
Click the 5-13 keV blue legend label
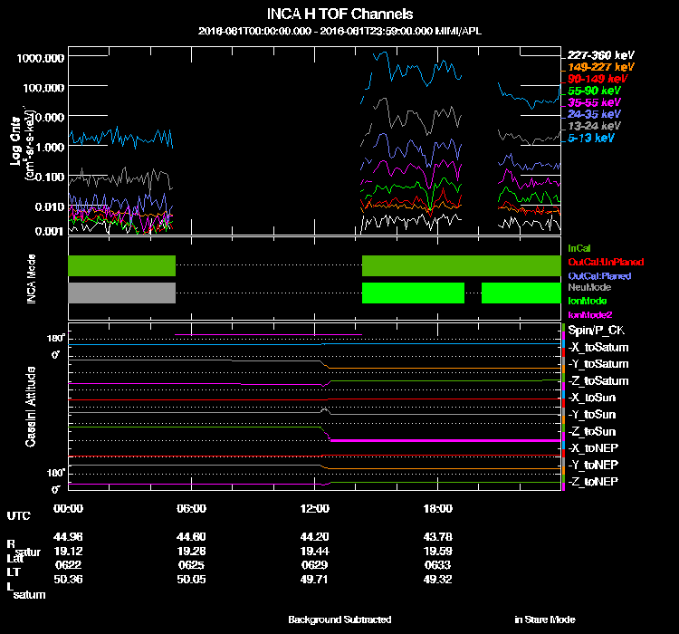[591, 139]
